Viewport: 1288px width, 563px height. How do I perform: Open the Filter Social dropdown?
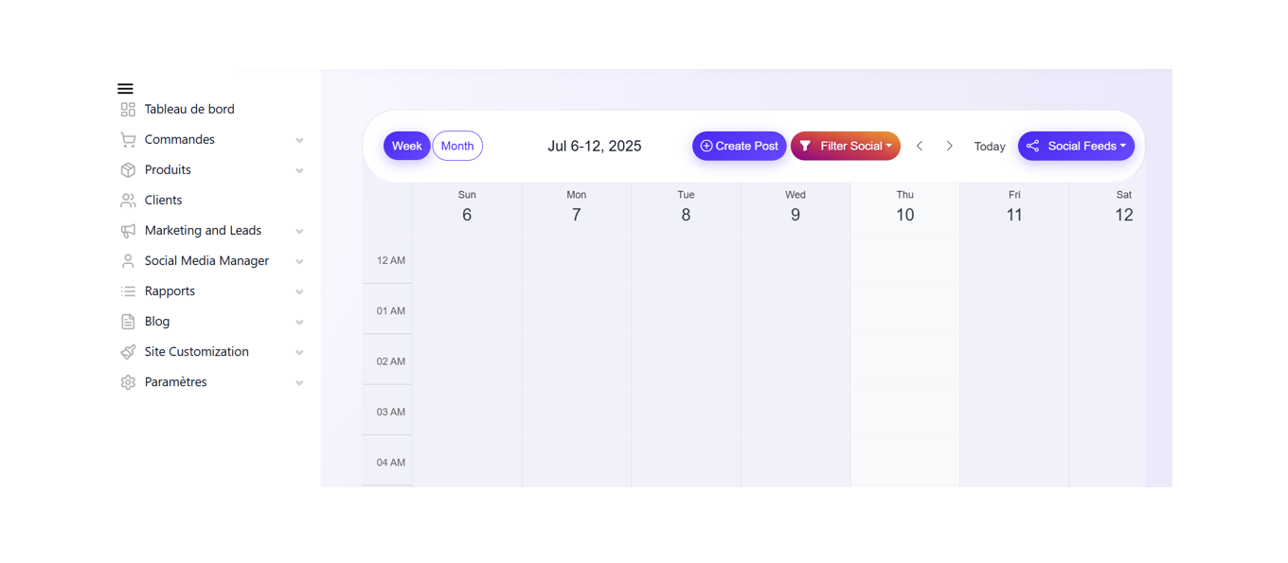point(846,146)
